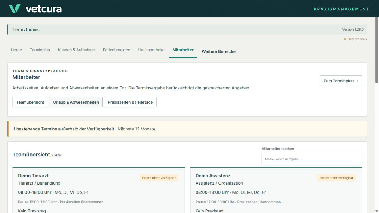
Task: Show the Teamübersicht view
Action: 30,102
